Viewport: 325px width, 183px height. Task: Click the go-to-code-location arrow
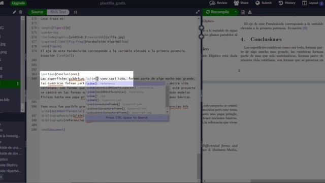click(201, 37)
